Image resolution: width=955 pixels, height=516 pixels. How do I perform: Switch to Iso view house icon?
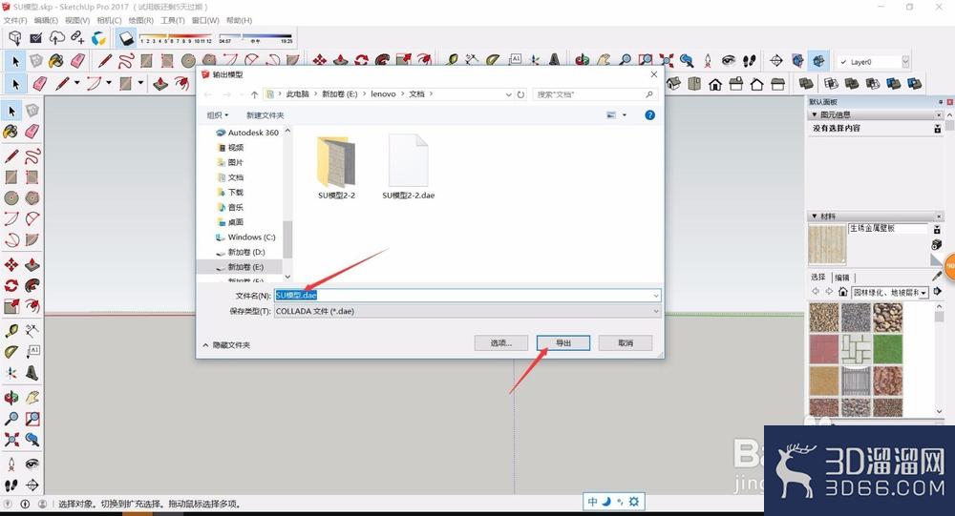[673, 84]
